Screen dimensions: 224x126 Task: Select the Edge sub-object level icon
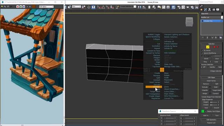click(208, 47)
